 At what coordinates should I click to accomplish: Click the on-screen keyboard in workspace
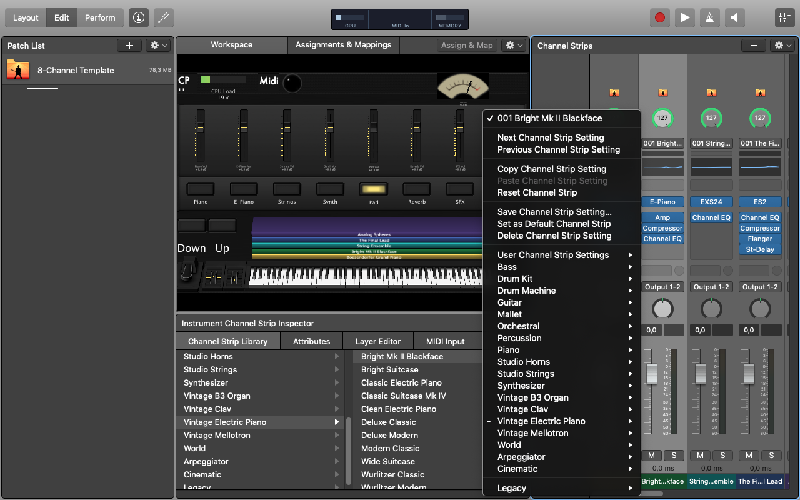366,277
